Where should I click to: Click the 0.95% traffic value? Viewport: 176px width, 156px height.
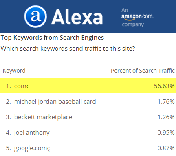(x=166, y=133)
